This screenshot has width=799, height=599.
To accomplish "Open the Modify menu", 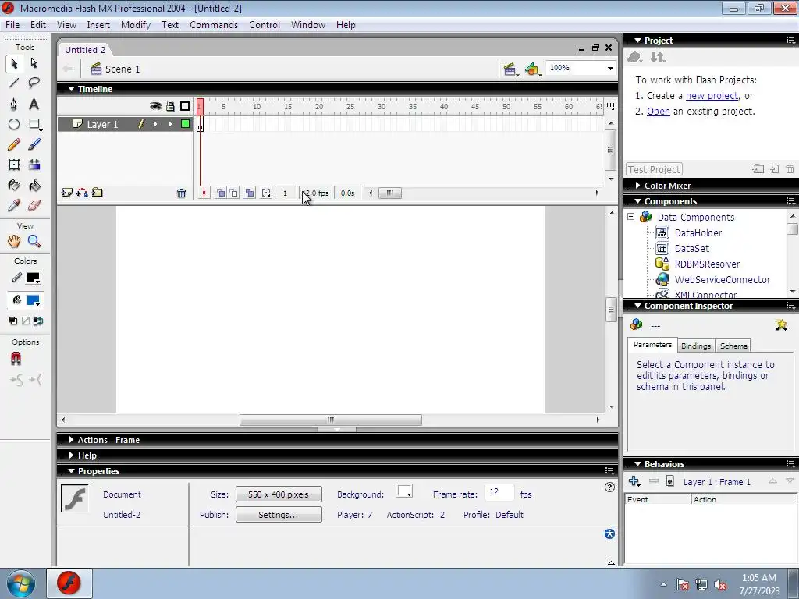I will pyautogui.click(x=136, y=25).
